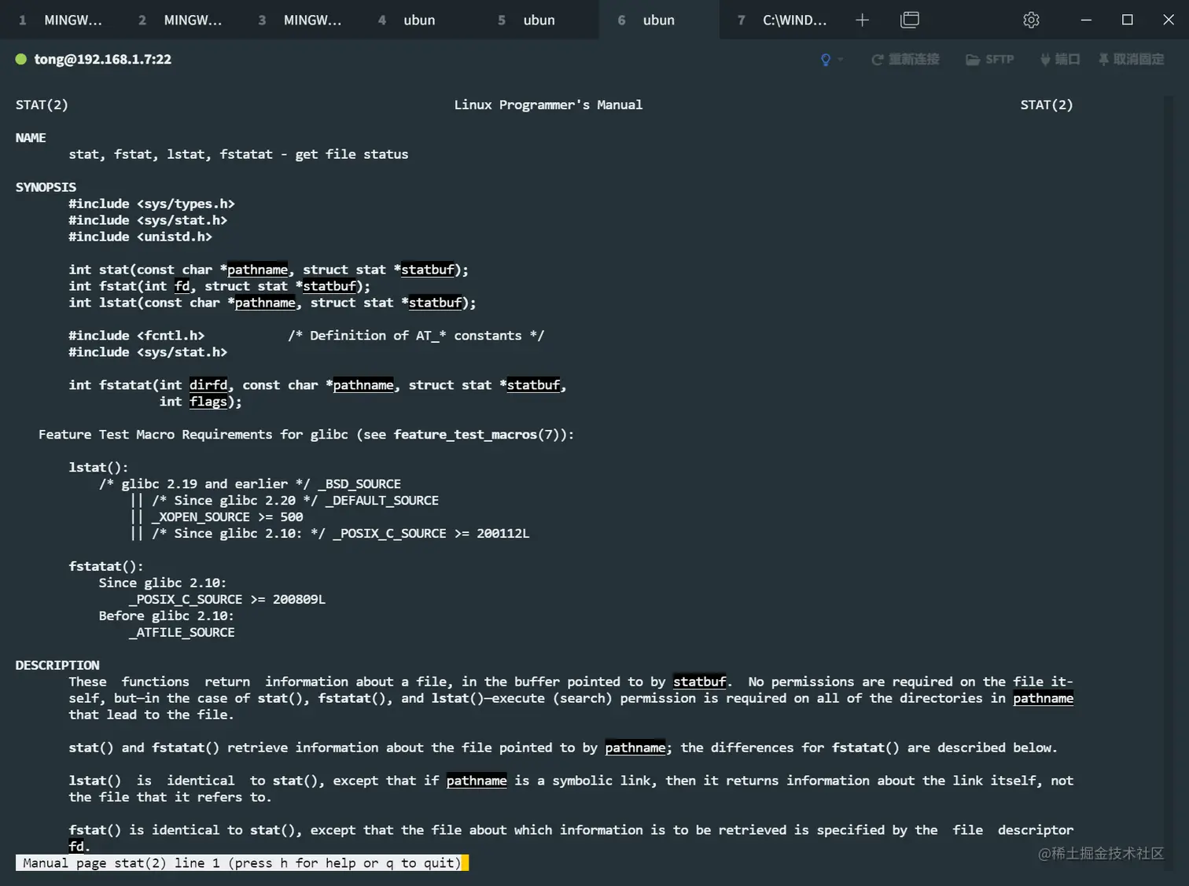The height and width of the screenshot is (886, 1189).
Task: Open a new terminal tab with plus icon
Action: pyautogui.click(x=863, y=20)
